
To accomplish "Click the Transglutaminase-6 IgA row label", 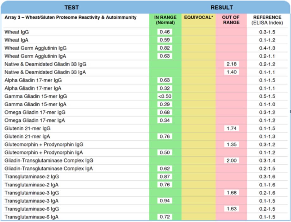I will [x=31, y=217].
